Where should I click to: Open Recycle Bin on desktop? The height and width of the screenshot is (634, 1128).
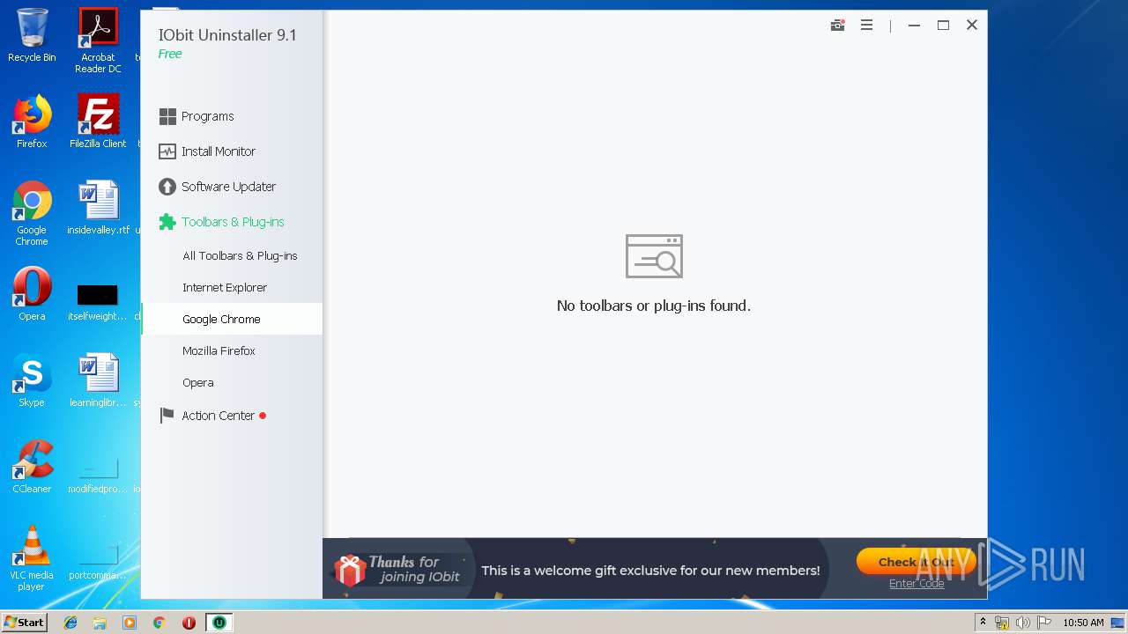click(32, 35)
